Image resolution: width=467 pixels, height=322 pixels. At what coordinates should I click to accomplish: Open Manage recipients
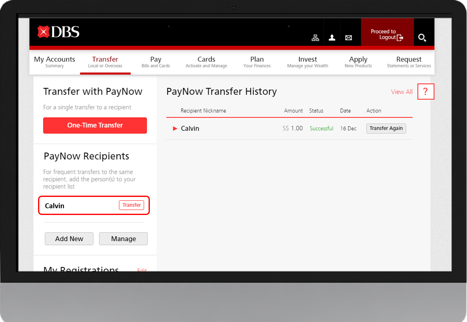click(x=123, y=239)
